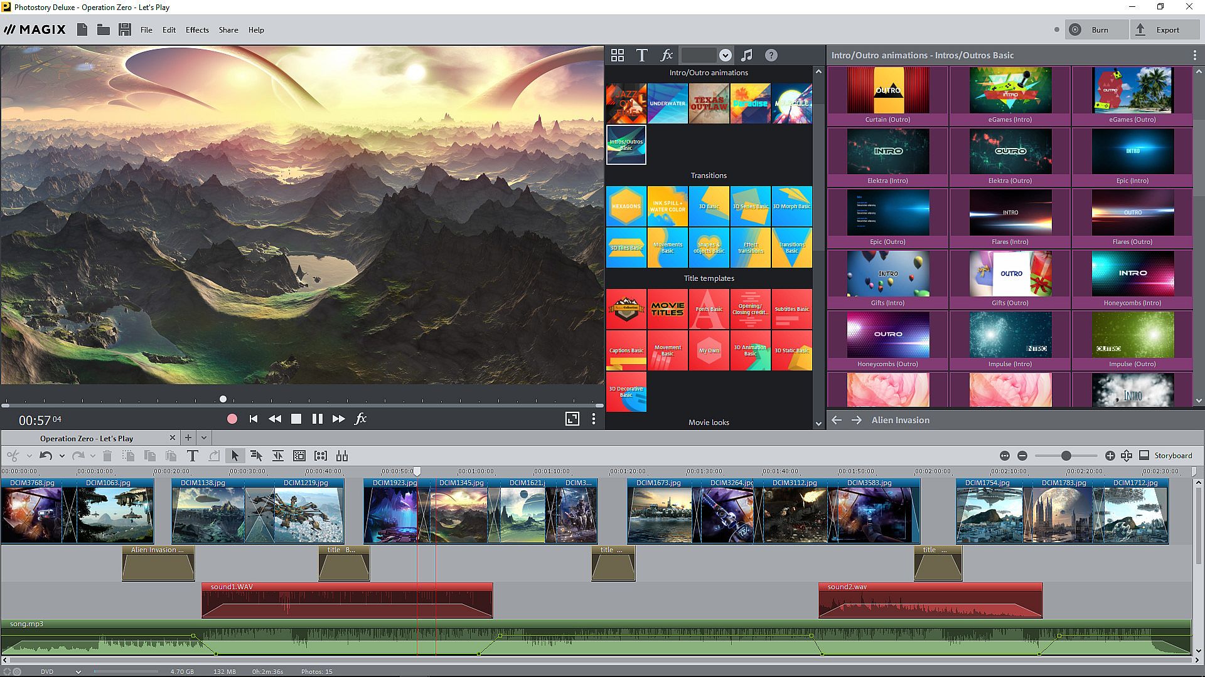Pause the preview playback

(x=318, y=419)
